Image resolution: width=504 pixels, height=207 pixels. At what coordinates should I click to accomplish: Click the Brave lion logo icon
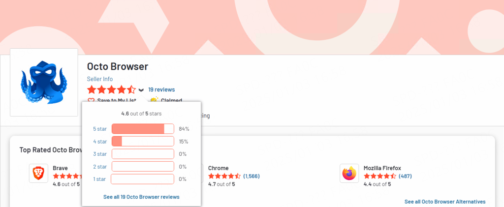point(38,173)
